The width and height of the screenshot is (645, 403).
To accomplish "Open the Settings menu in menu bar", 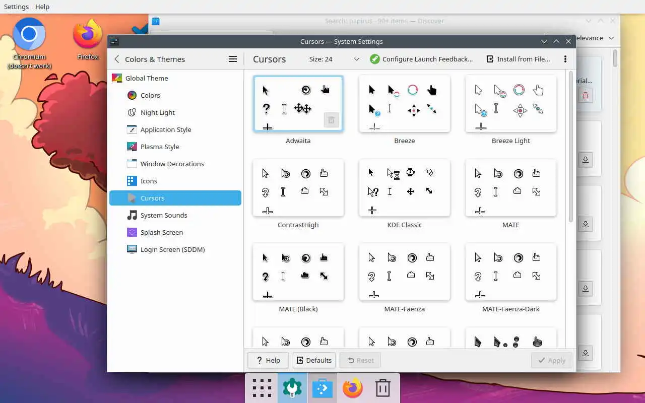I will coord(16,7).
